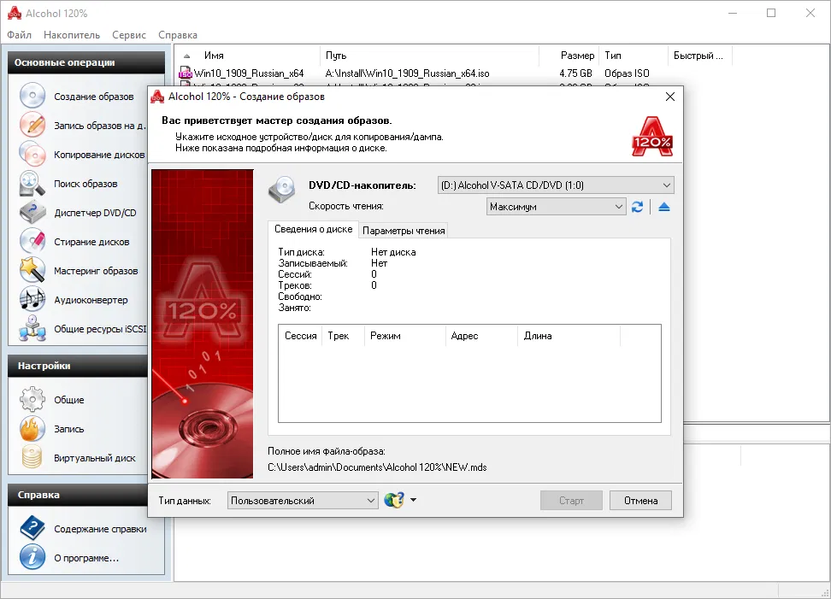Open the DVD/CD-накопитель drive dropdown
Screen dimensions: 831x599
556,185
